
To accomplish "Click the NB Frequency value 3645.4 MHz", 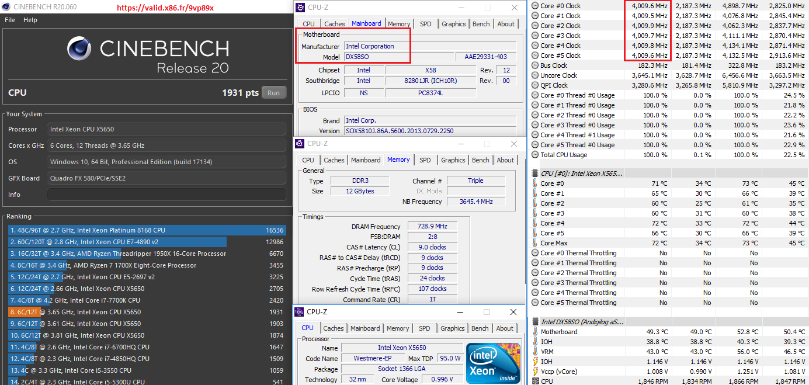I will point(475,202).
